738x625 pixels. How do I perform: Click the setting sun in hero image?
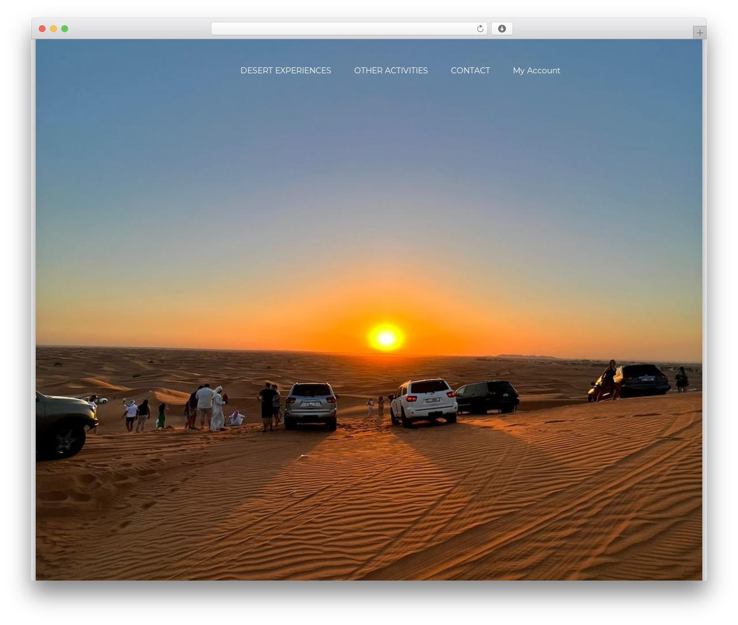click(x=386, y=337)
